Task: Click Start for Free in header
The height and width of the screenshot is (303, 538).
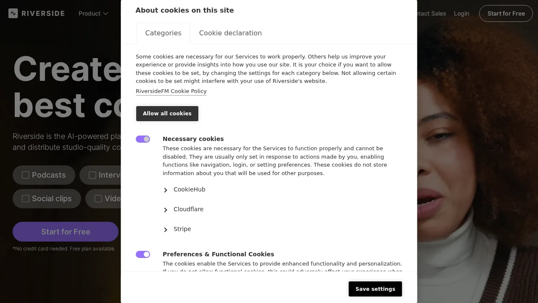Action: coord(506,13)
